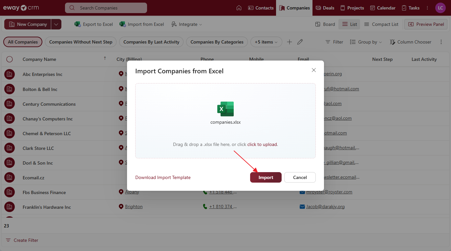Click the location pin for Brighton
The height and width of the screenshot is (251, 451).
[x=121, y=206]
